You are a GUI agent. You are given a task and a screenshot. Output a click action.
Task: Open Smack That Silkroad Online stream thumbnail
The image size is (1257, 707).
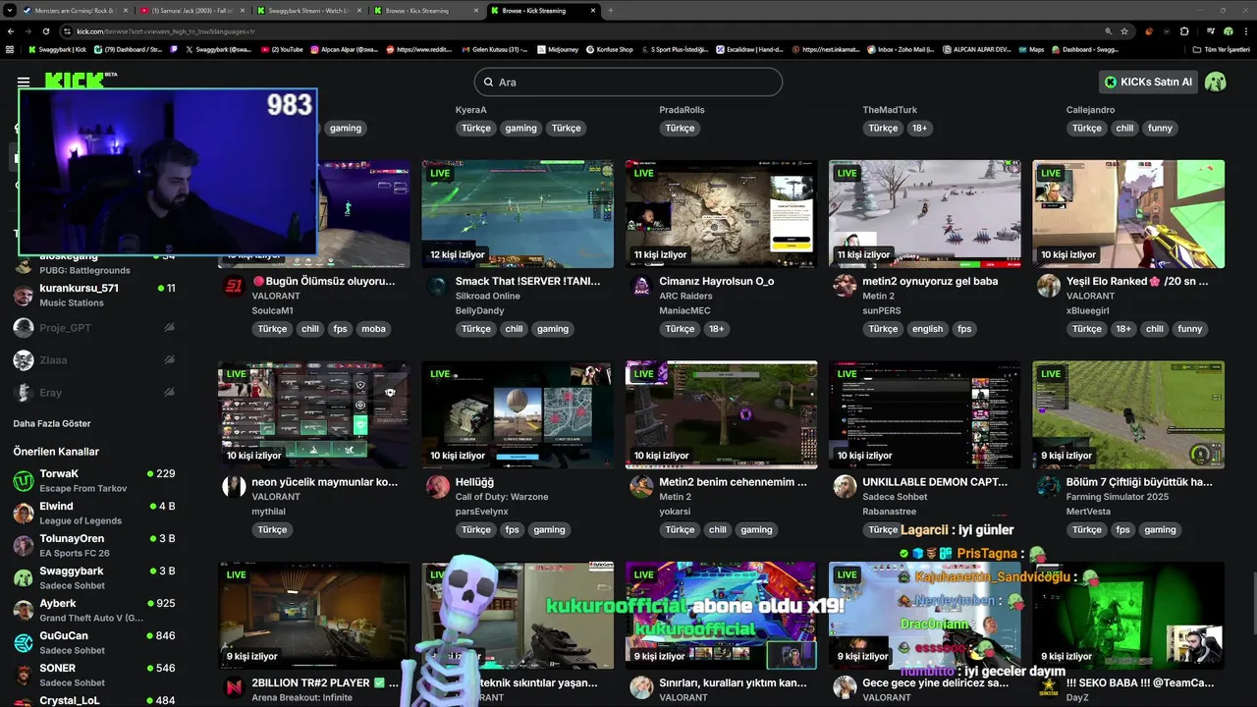[518, 214]
